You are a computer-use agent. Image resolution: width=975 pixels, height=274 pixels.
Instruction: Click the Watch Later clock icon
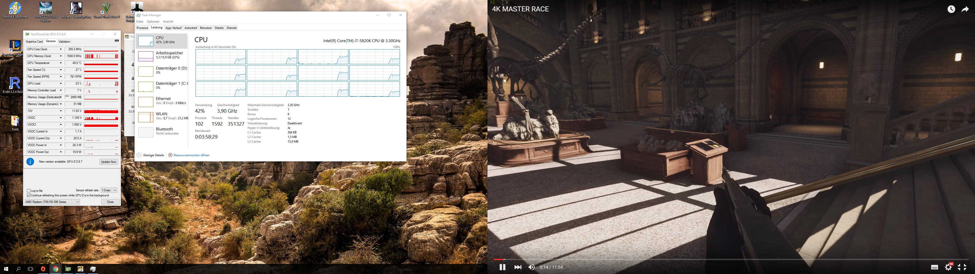click(x=951, y=9)
